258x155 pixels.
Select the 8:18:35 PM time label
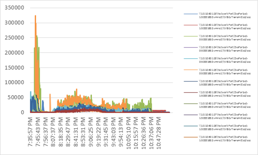point(60,132)
